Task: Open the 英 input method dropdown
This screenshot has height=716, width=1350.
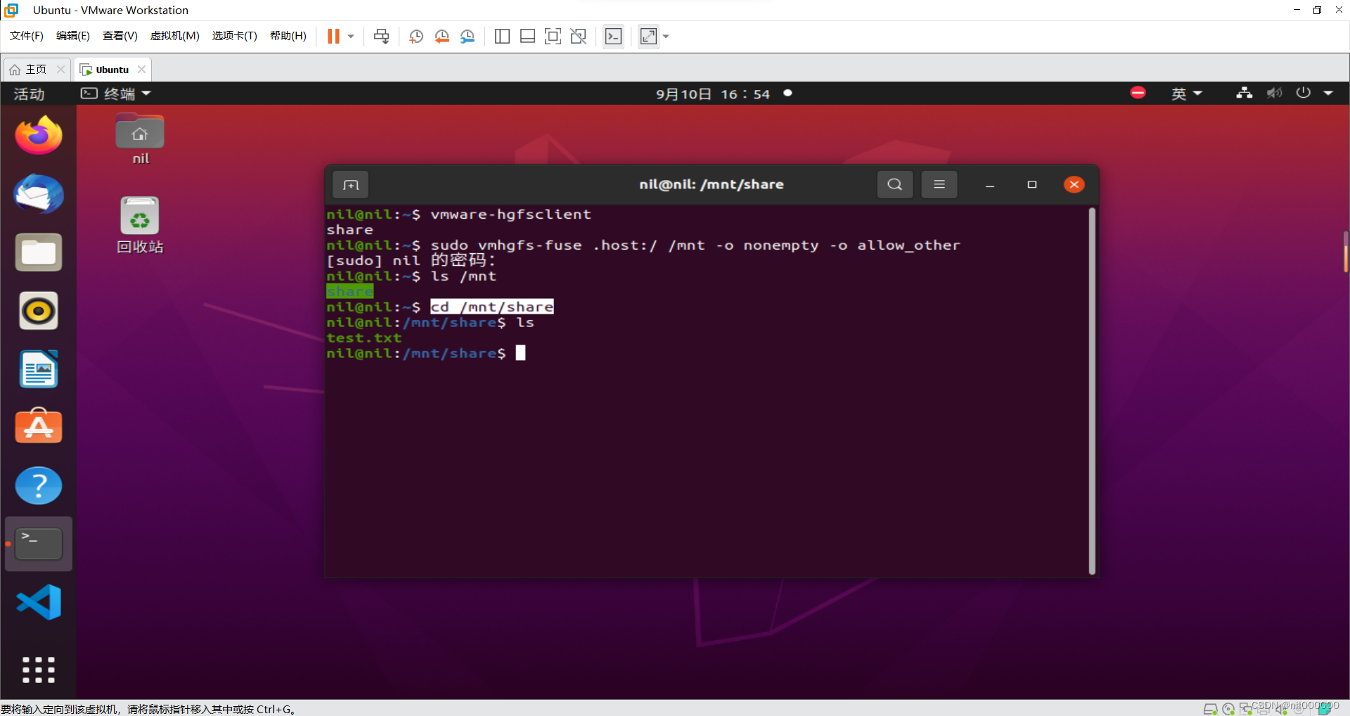Action: click(x=1187, y=94)
